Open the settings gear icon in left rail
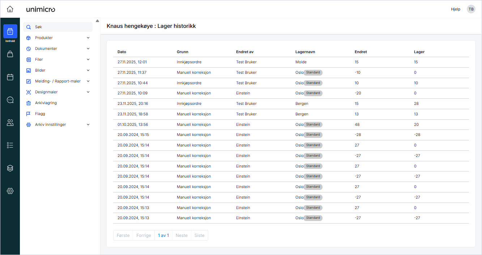The height and width of the screenshot is (255, 482). coord(10,191)
